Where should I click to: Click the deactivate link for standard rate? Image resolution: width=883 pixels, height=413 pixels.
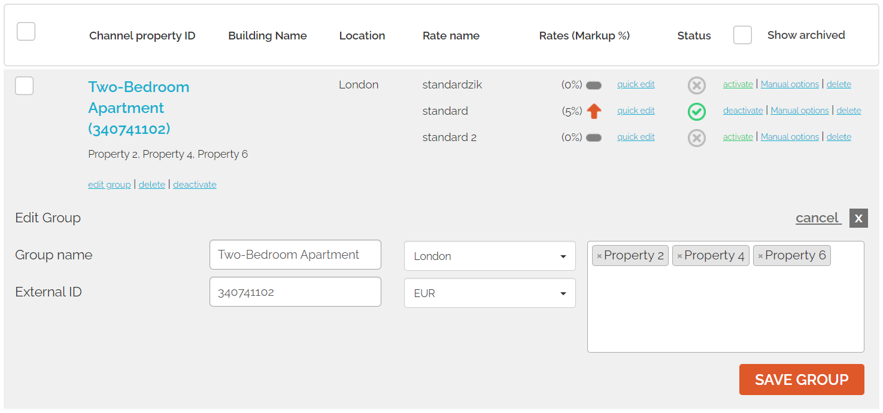pyautogui.click(x=743, y=111)
